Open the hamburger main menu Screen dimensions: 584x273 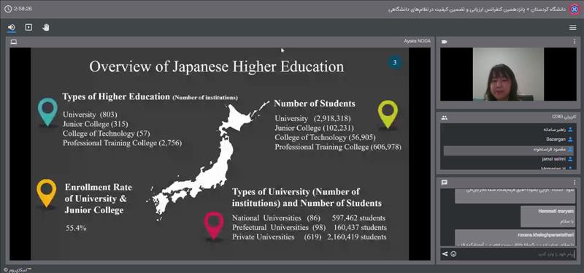click(x=573, y=28)
